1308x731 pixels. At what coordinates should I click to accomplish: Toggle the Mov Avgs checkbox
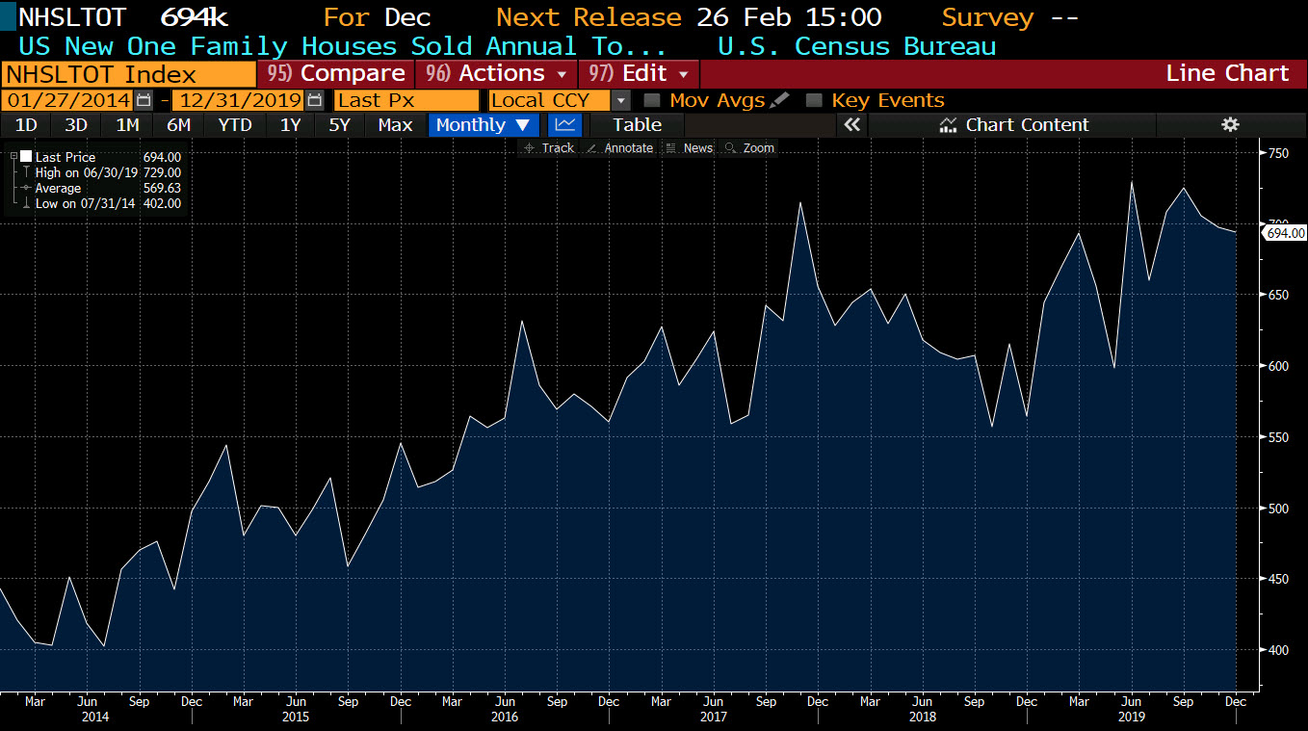click(x=652, y=100)
